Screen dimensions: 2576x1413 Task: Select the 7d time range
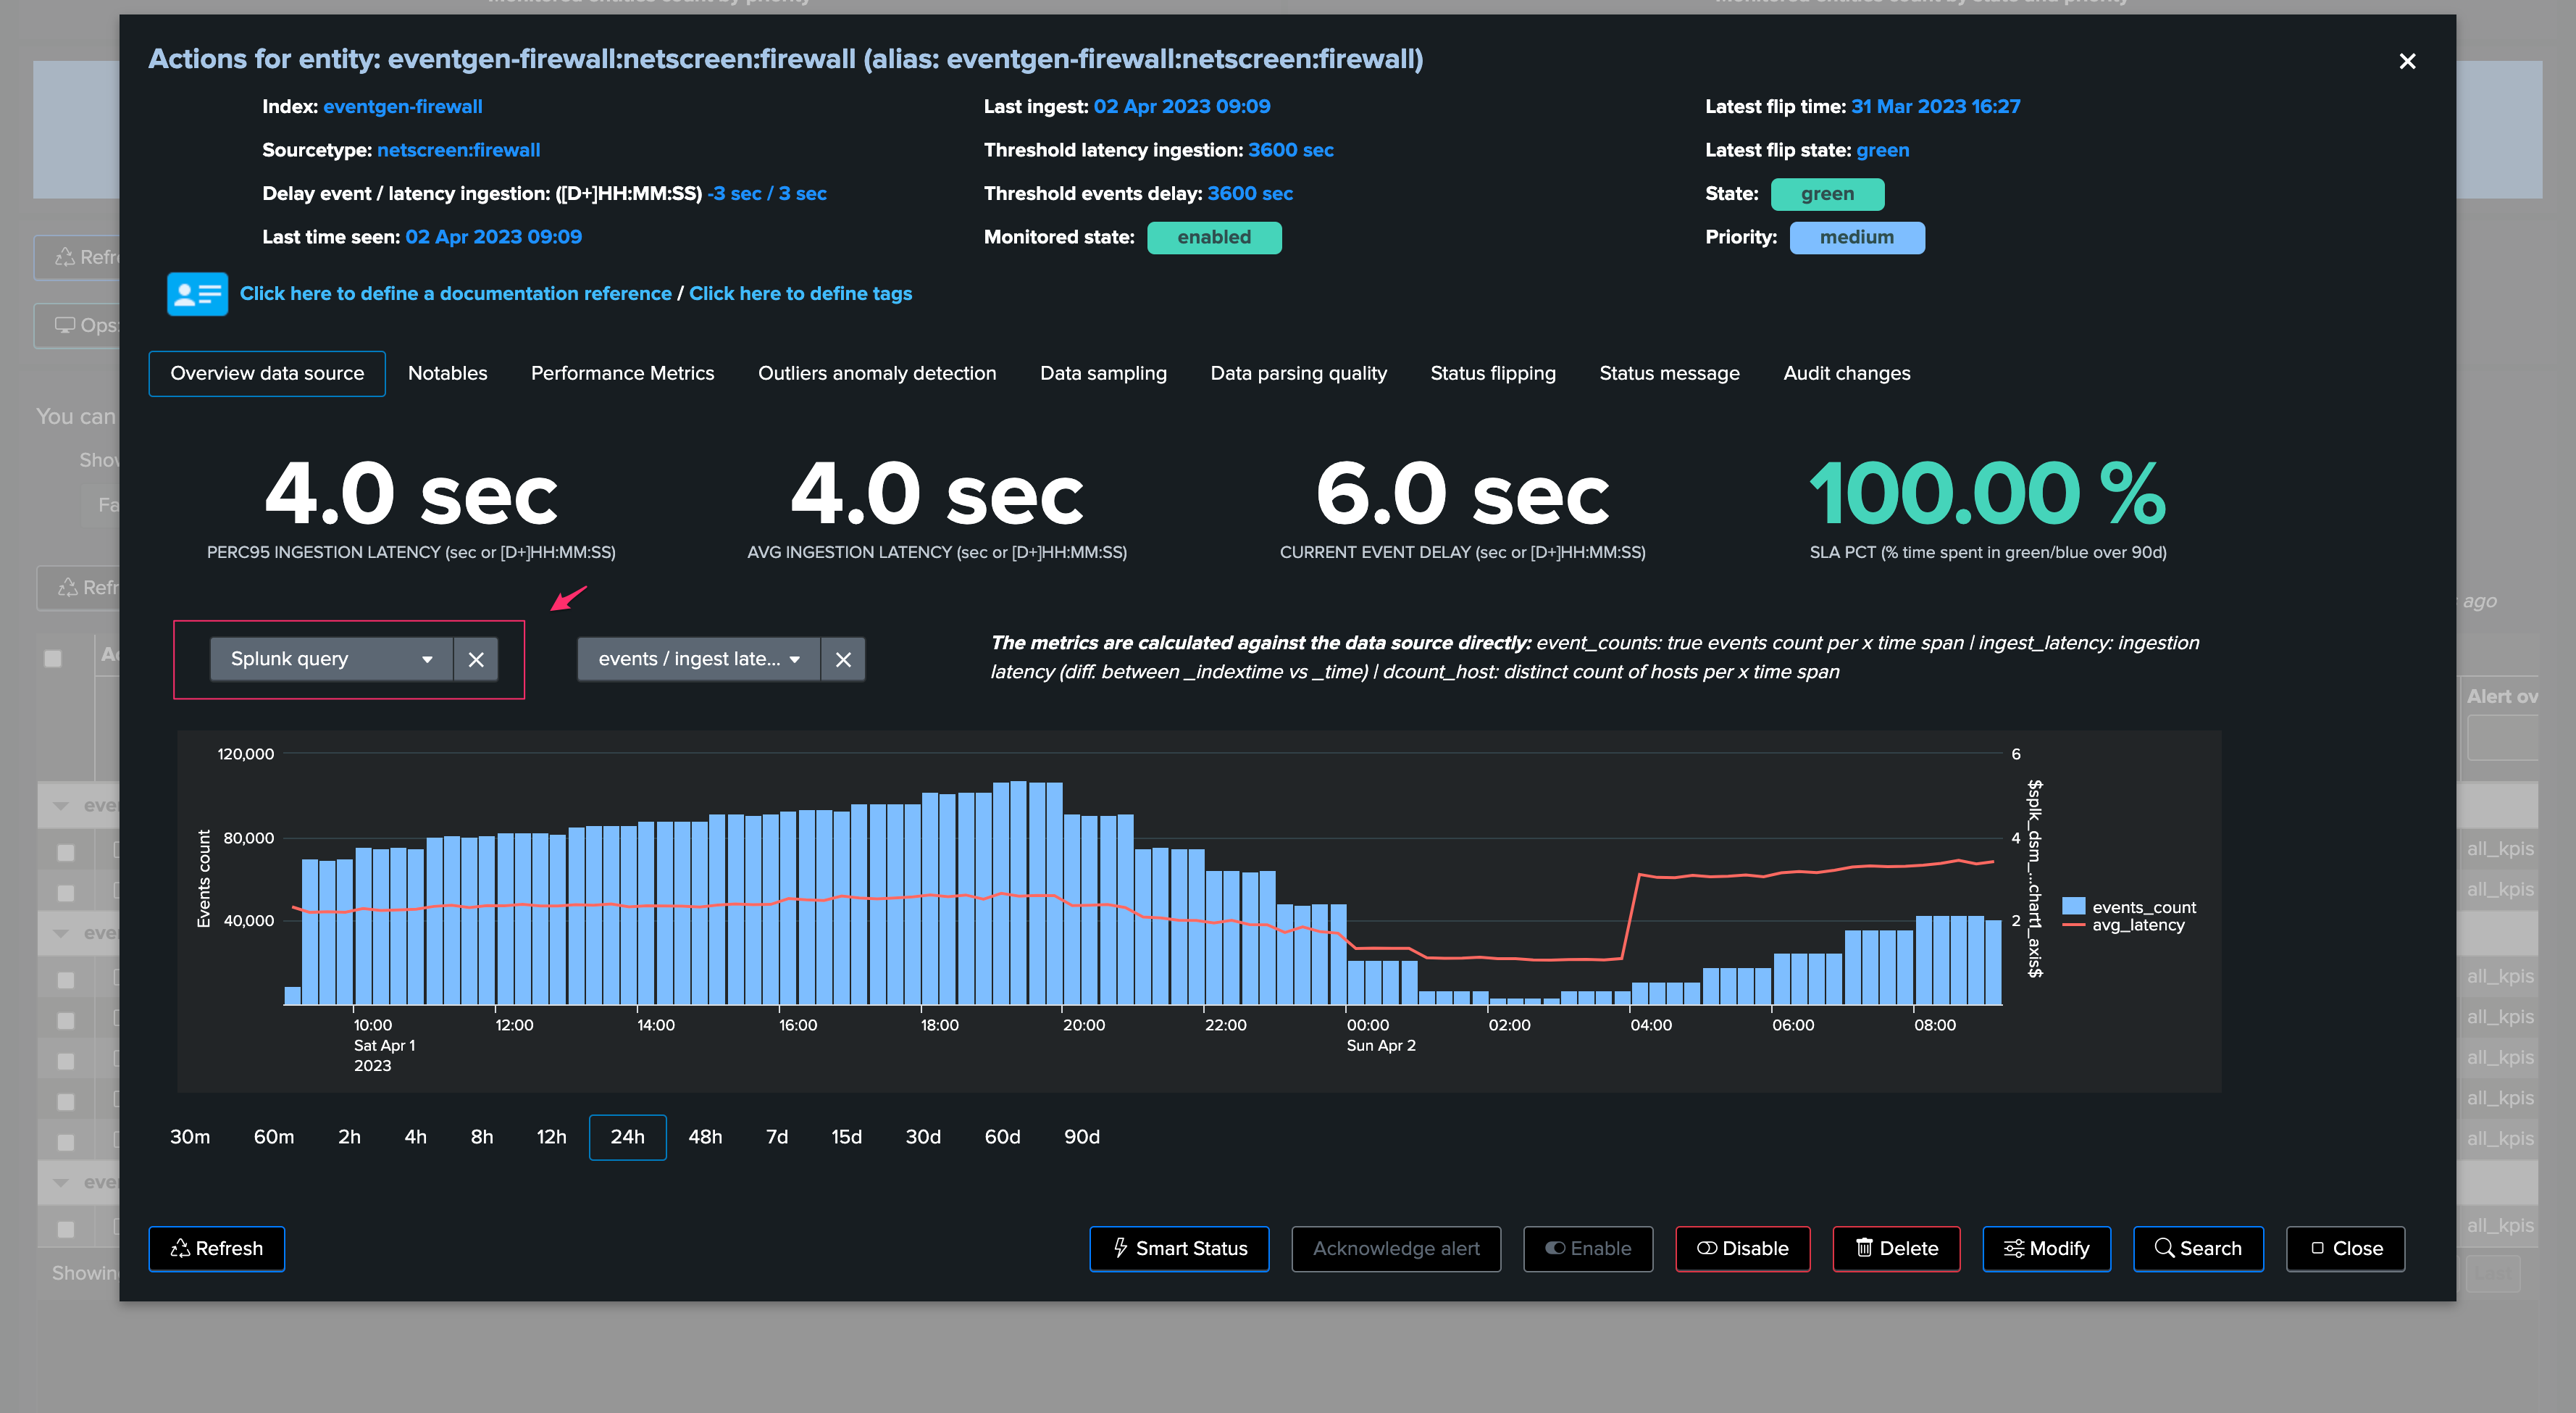click(777, 1137)
